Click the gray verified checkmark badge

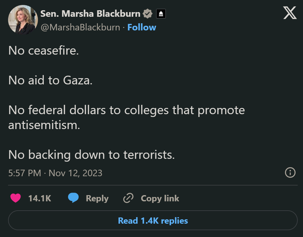(147, 14)
